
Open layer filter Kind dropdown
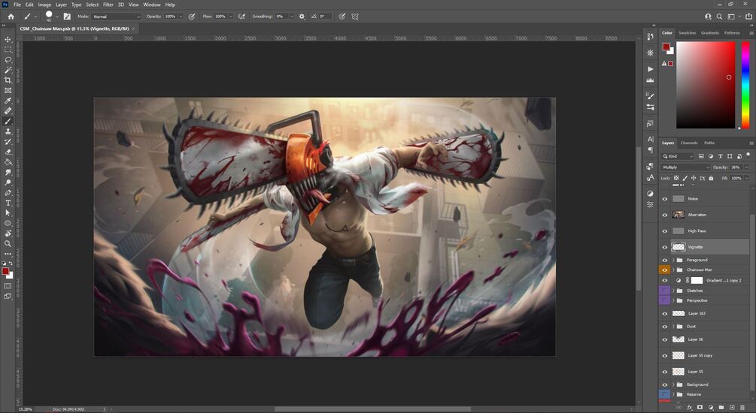click(678, 156)
